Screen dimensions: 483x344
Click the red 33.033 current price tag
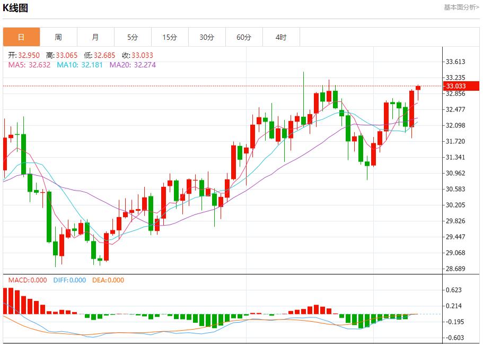(x=461, y=86)
